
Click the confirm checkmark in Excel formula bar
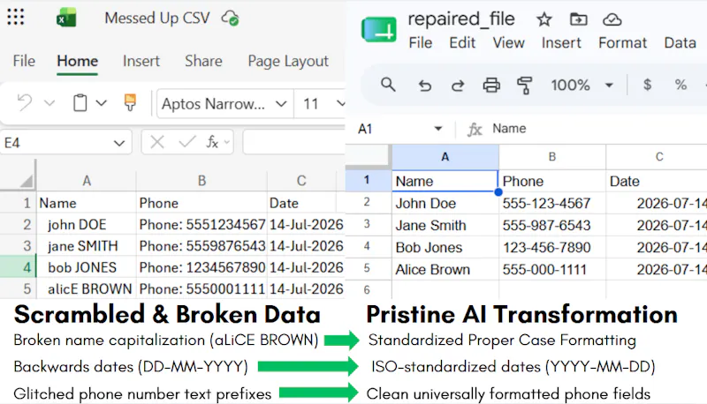[x=186, y=143]
